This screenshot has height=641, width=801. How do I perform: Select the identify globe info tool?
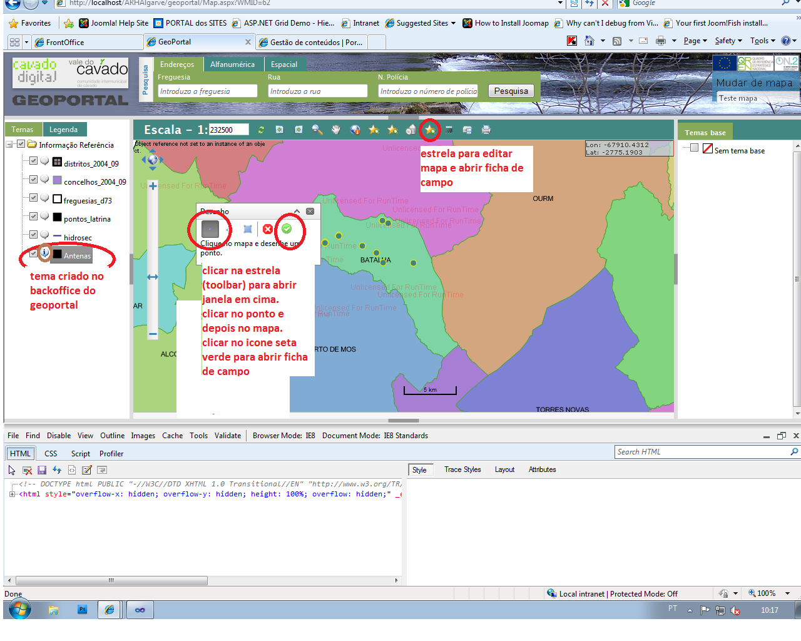click(355, 130)
